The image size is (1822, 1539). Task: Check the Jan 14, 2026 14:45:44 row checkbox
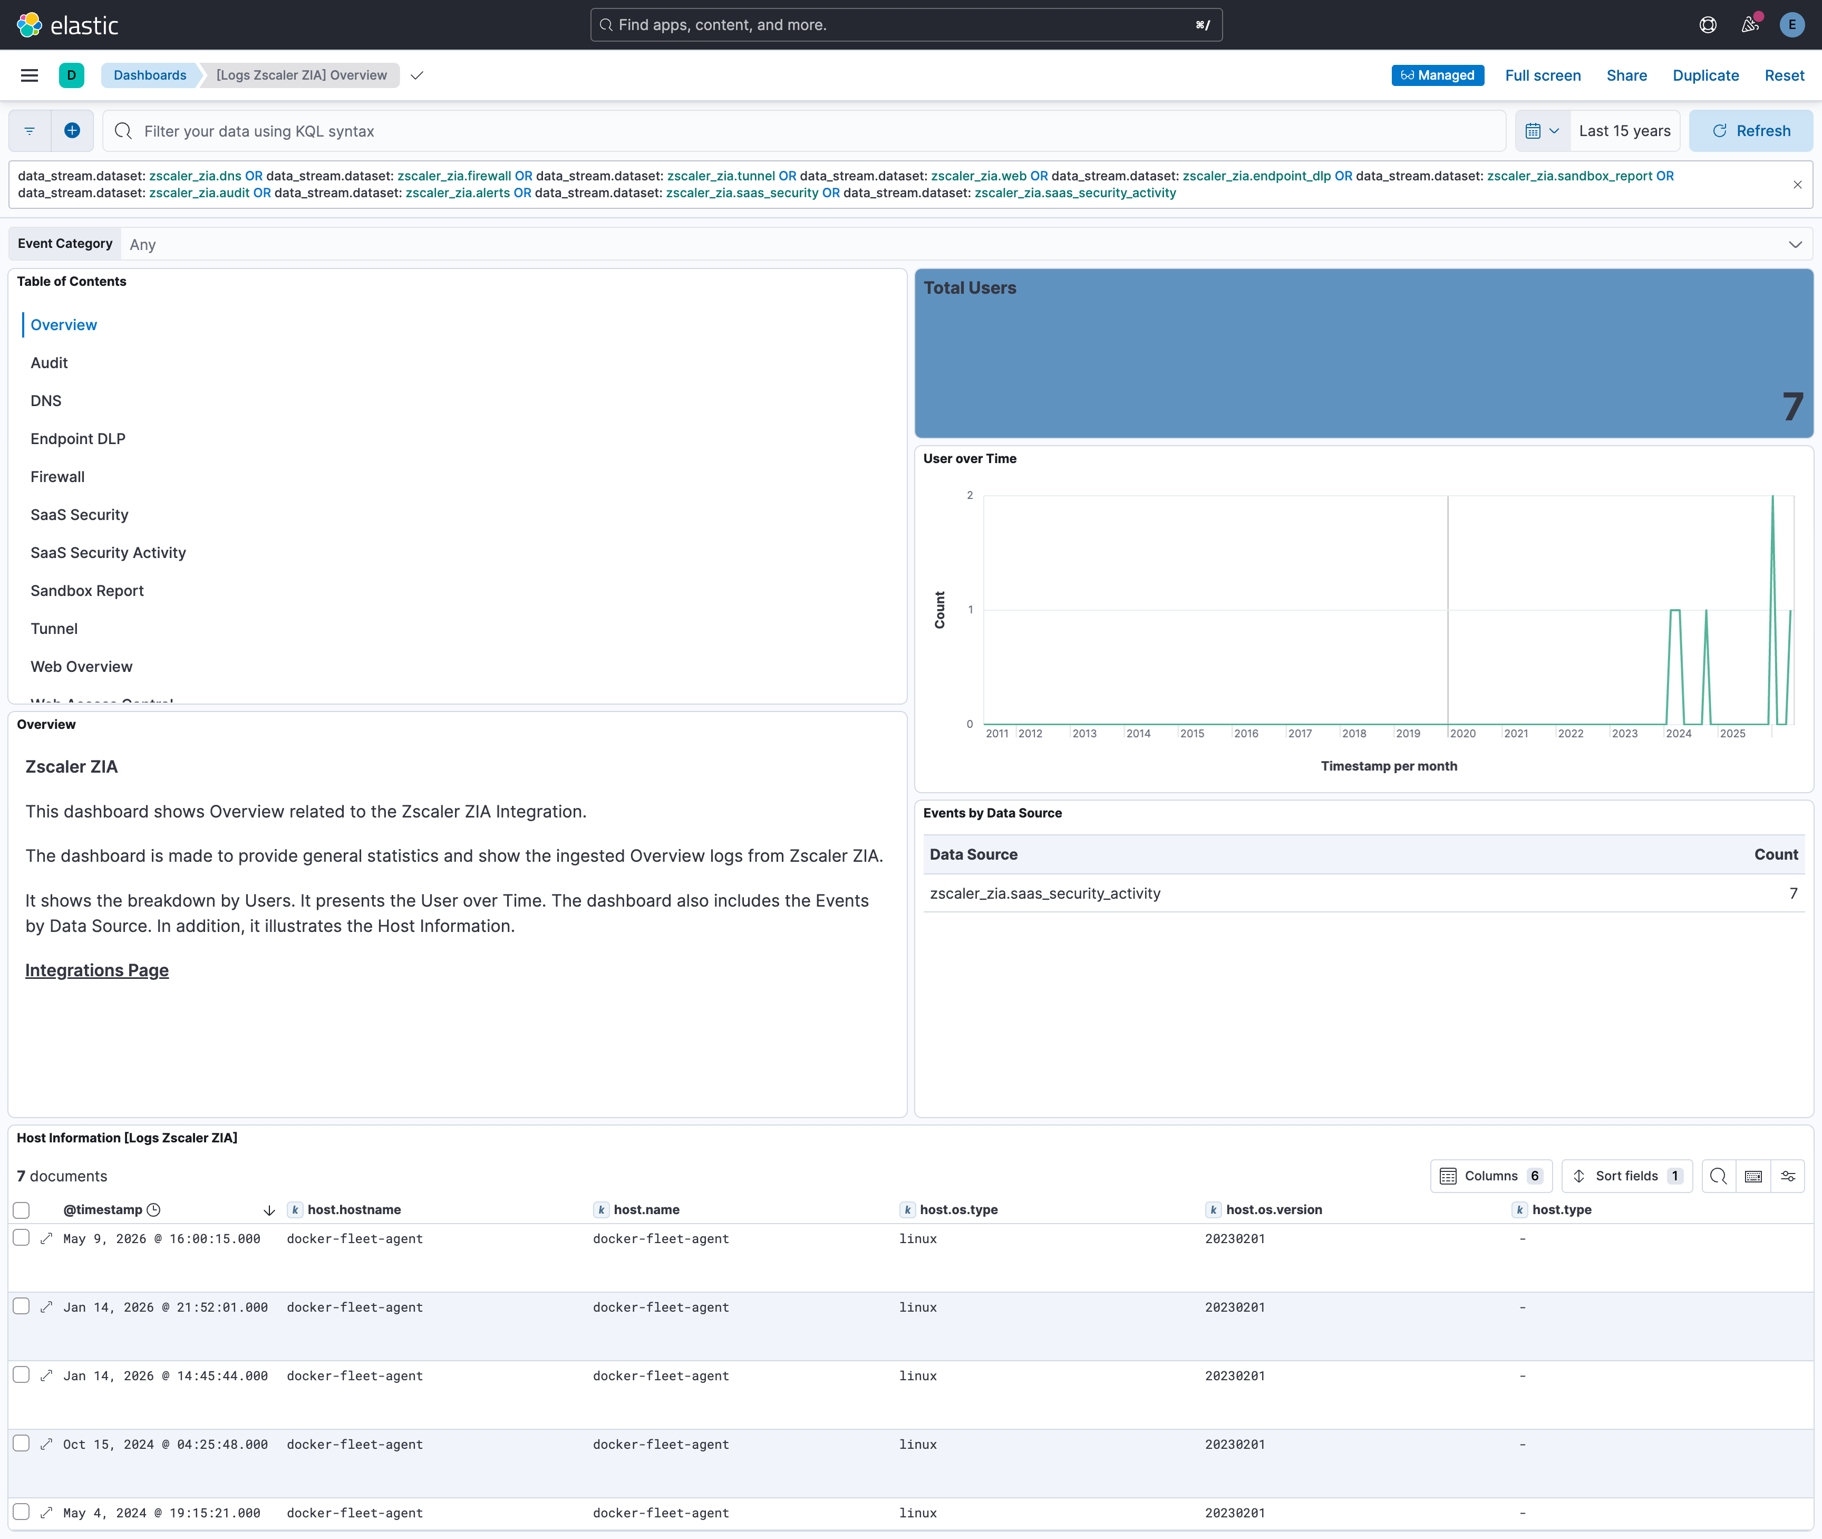22,1375
